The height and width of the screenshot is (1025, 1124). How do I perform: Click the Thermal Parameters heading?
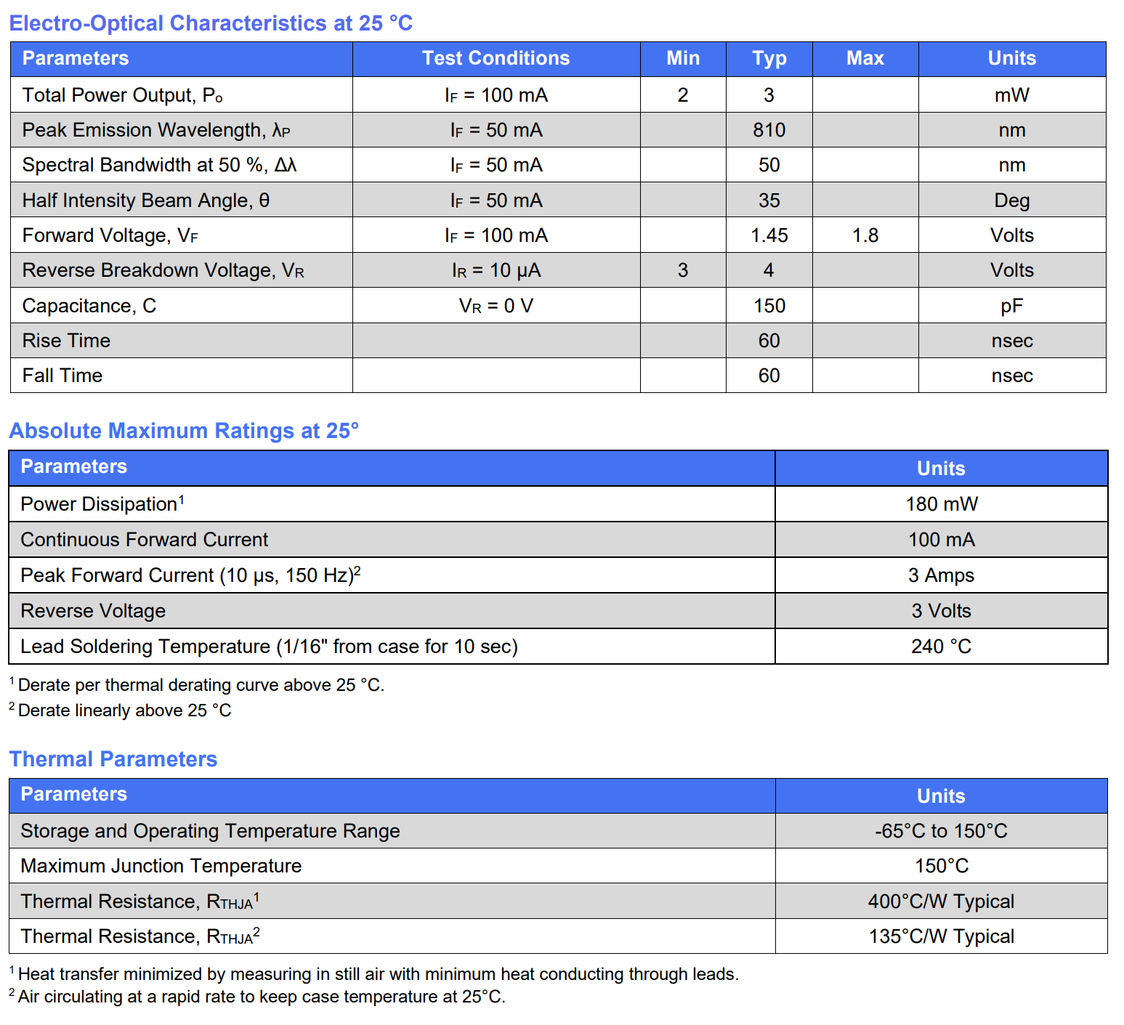[113, 759]
